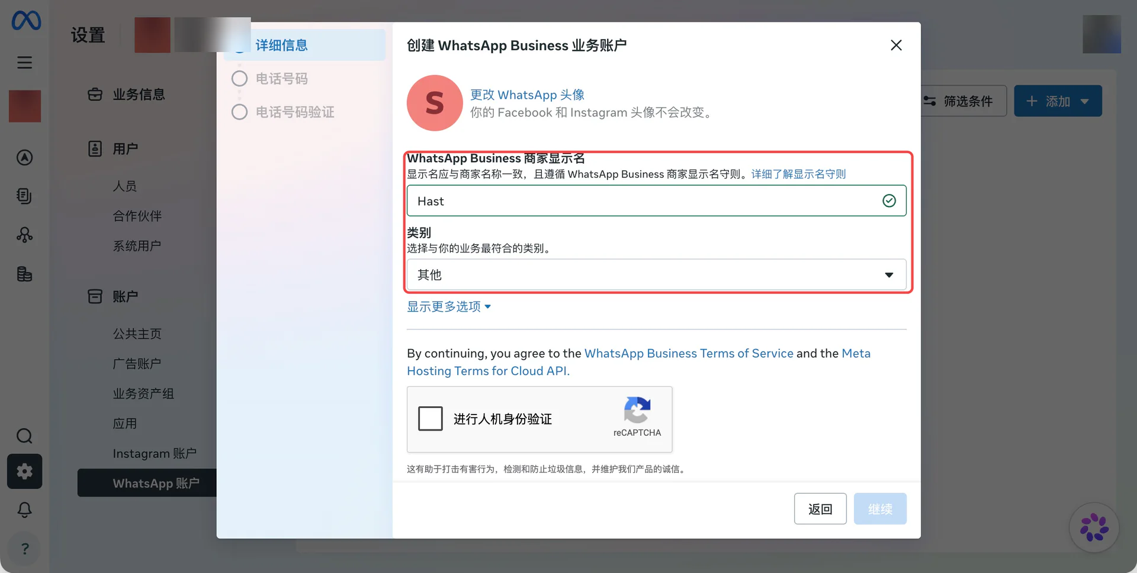The image size is (1137, 573).
Task: Click the reCAPTCHA logo
Action: tap(637, 410)
